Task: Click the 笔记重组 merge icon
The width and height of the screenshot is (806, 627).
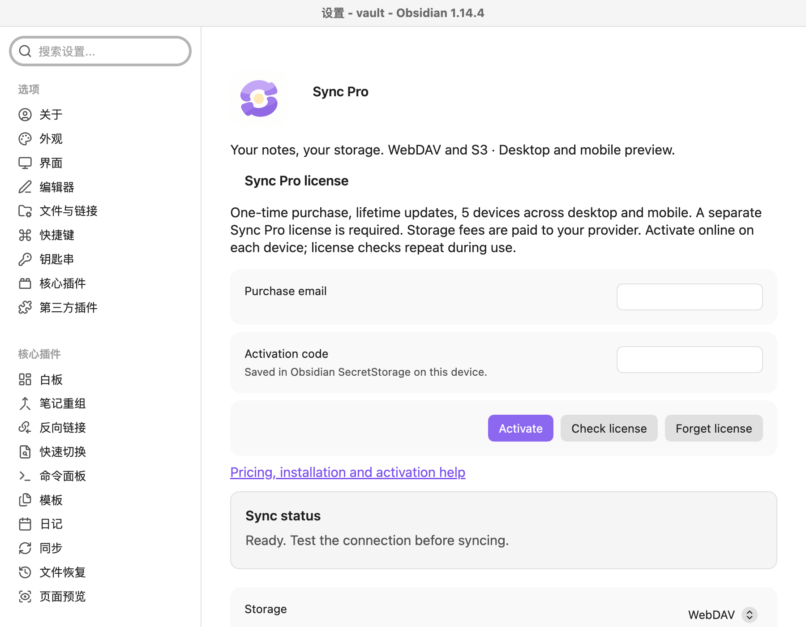Action: 25,404
